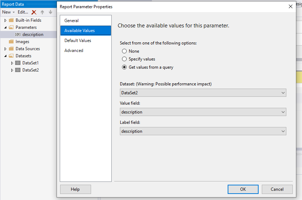This screenshot has height=200, width=302.
Task: Click the Built-in Fields label
Action: click(x=28, y=20)
